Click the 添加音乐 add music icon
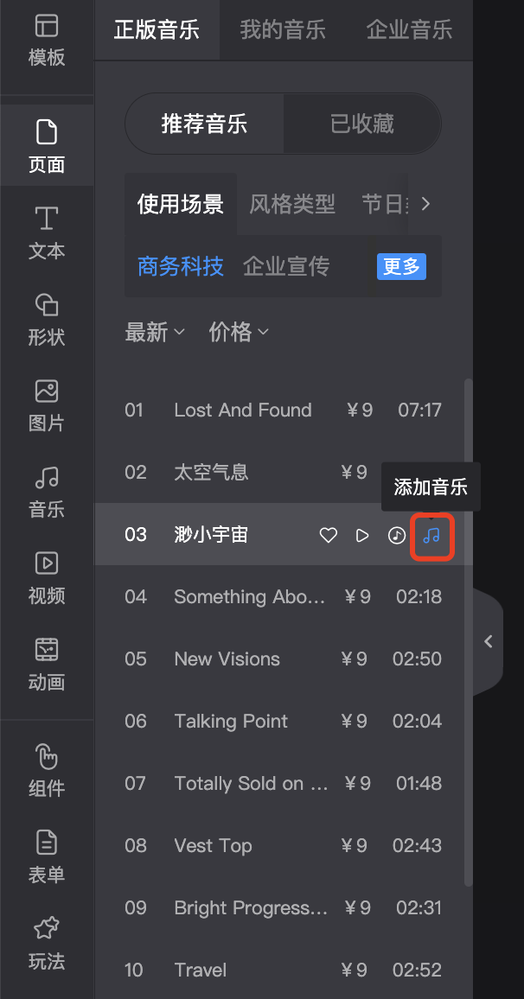The image size is (524, 999). 431,535
